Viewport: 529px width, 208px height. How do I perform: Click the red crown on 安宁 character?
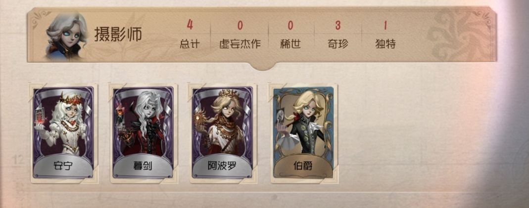pos(69,98)
